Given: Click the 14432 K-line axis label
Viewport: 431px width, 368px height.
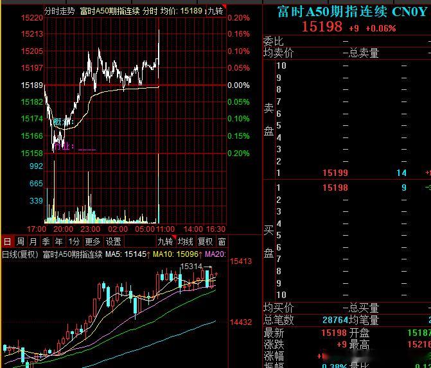Looking at the screenshot, I should pos(241,322).
